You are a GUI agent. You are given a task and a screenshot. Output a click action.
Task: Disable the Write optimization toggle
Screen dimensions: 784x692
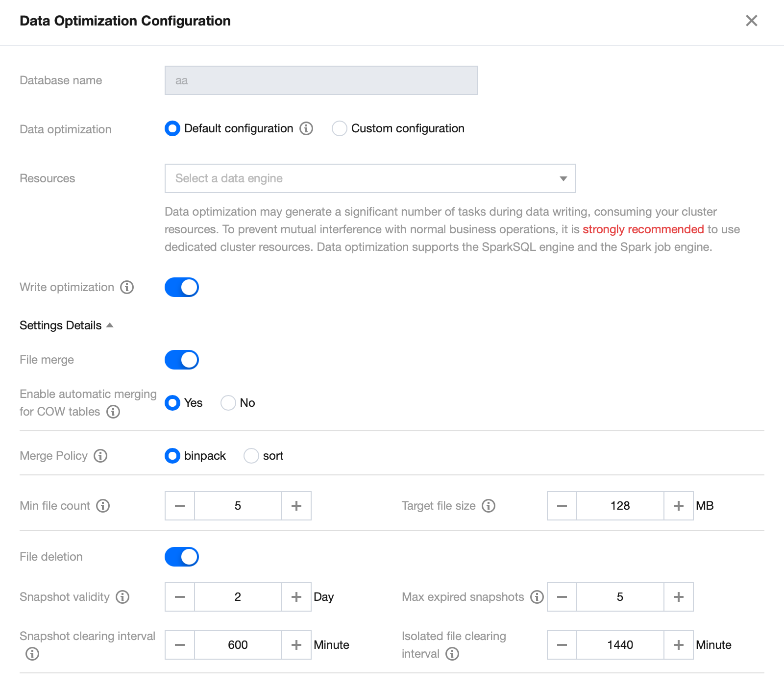(x=182, y=287)
